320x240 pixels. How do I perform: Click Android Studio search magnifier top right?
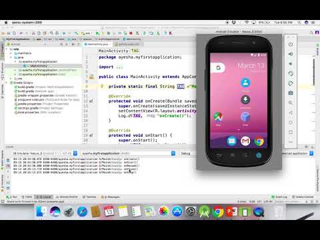click(x=311, y=33)
